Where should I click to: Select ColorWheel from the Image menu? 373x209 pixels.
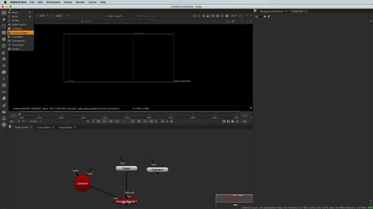click(x=20, y=41)
